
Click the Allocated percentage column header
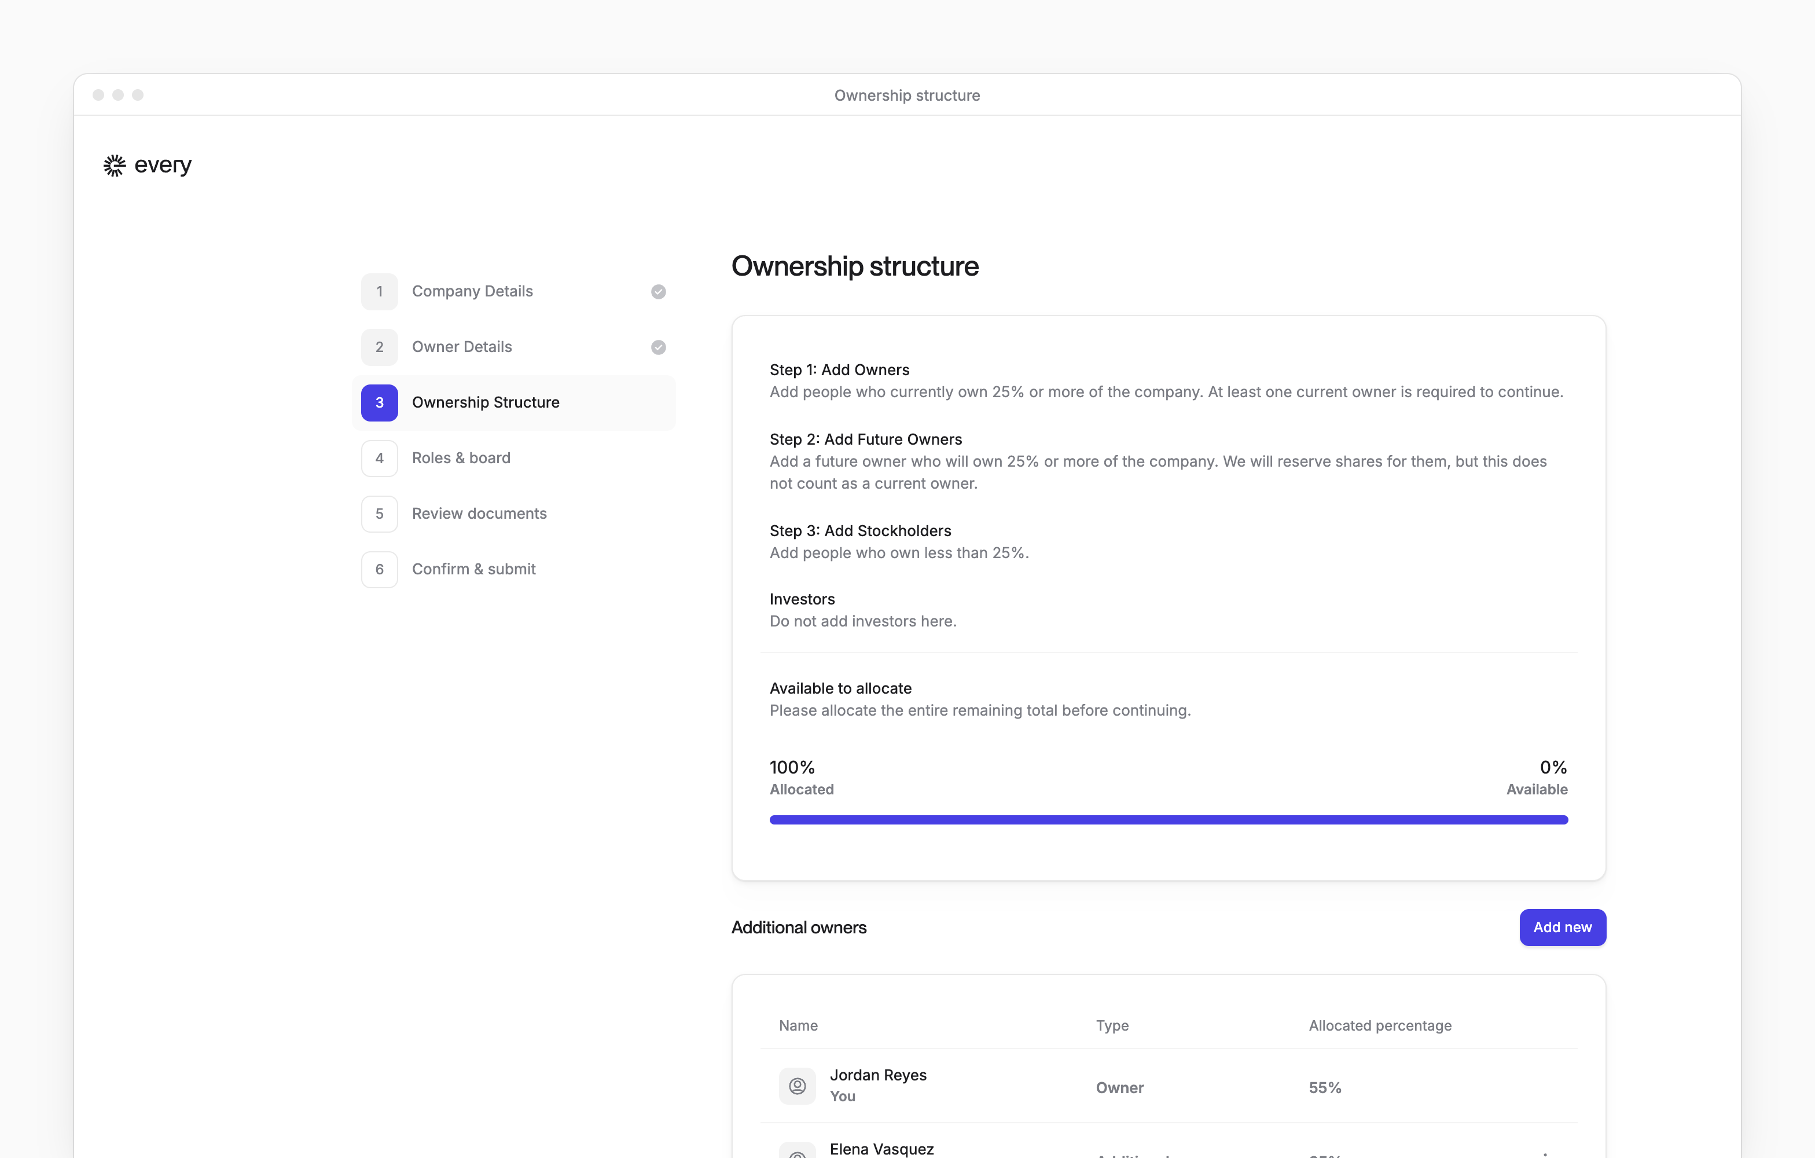tap(1379, 1025)
